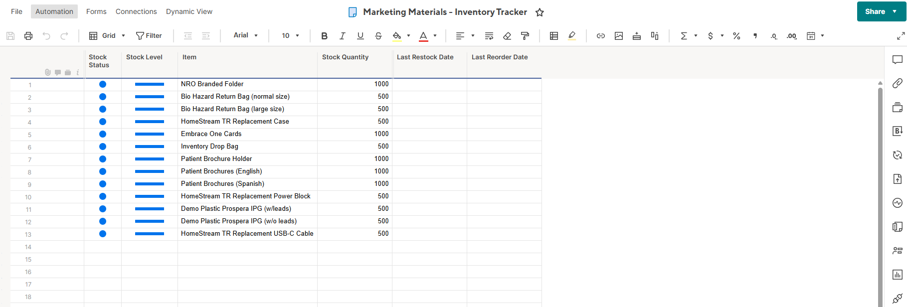Screen dimensions: 907x307
Task: Open the Automation menu
Action: pyautogui.click(x=54, y=11)
